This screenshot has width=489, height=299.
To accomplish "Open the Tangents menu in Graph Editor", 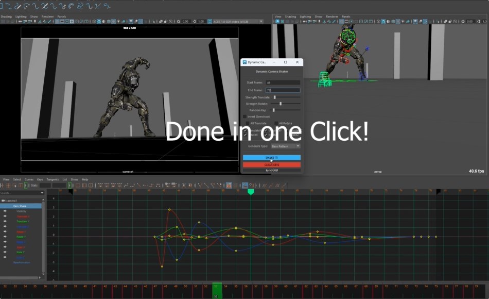I will 53,179.
